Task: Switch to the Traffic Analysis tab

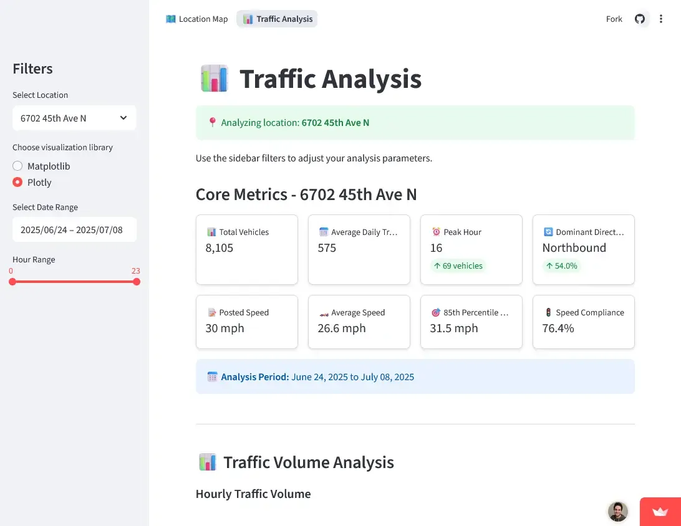Action: tap(277, 19)
